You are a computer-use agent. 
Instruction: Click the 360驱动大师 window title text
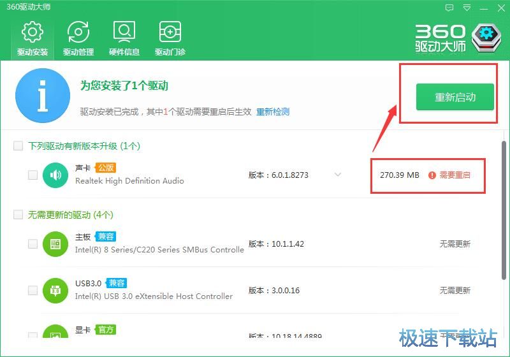pos(28,7)
